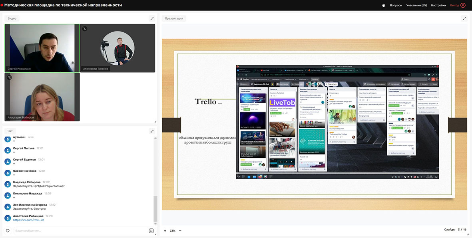Click the Trello heading on the slide
Screen dimensions: 472x238
click(205, 102)
